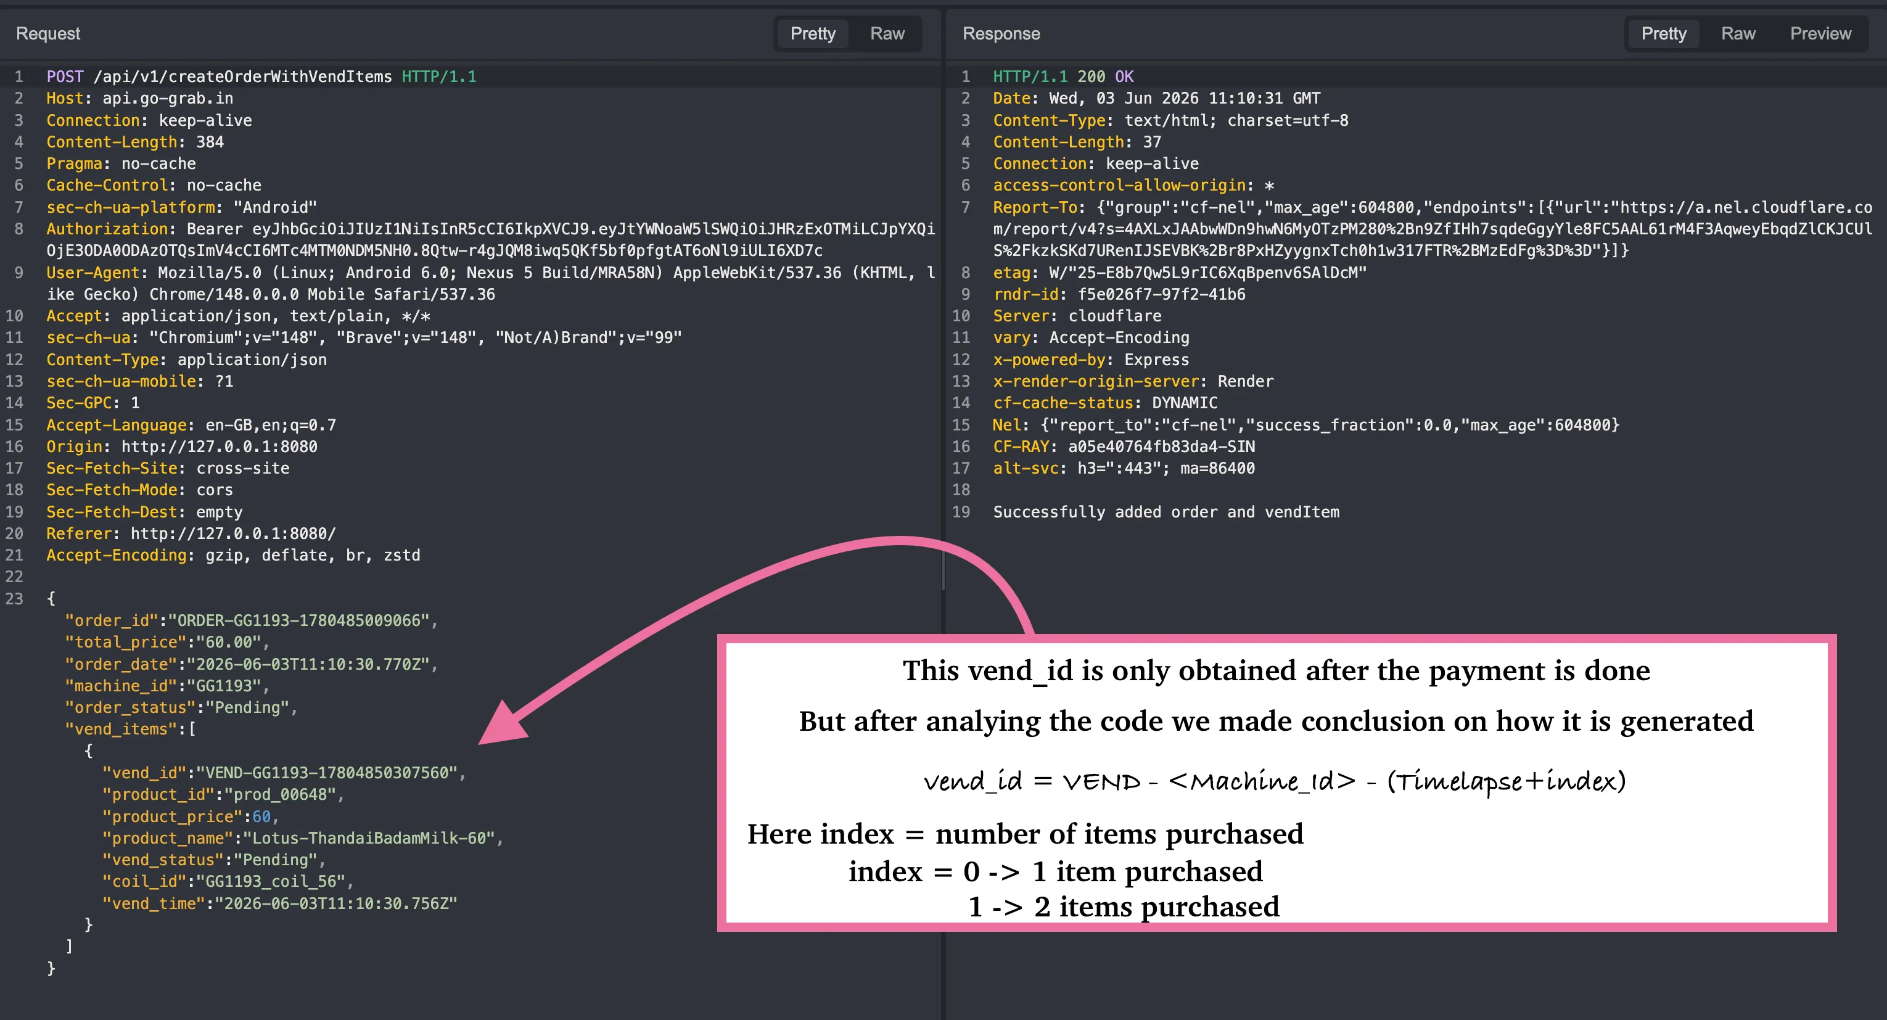Click the product_price value 60
The height and width of the screenshot is (1020, 1887).
click(x=261, y=816)
